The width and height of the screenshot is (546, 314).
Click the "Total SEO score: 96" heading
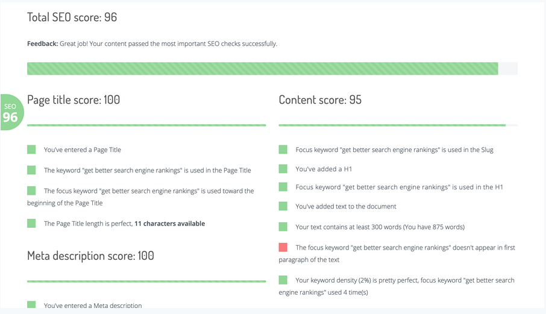pyautogui.click(x=72, y=17)
